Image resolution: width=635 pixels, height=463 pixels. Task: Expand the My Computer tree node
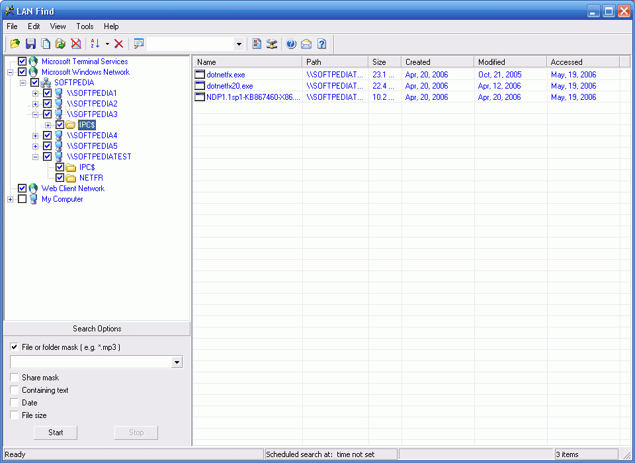10,199
